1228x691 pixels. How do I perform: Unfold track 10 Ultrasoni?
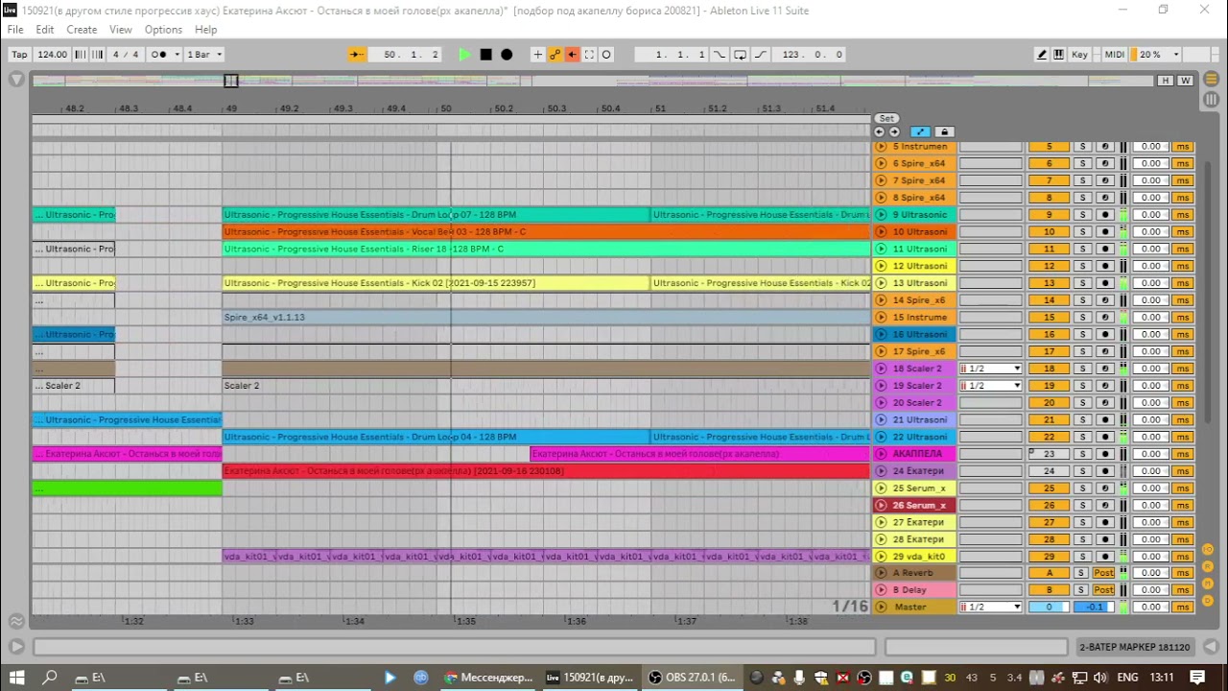coord(881,232)
